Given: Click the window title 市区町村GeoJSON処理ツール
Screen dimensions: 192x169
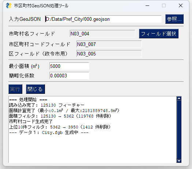Looking at the screenshot, I should coord(41,5).
